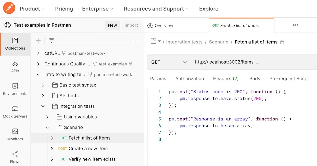Click the plus icon to add new tab
The height and width of the screenshot is (166, 317).
tap(282, 25)
